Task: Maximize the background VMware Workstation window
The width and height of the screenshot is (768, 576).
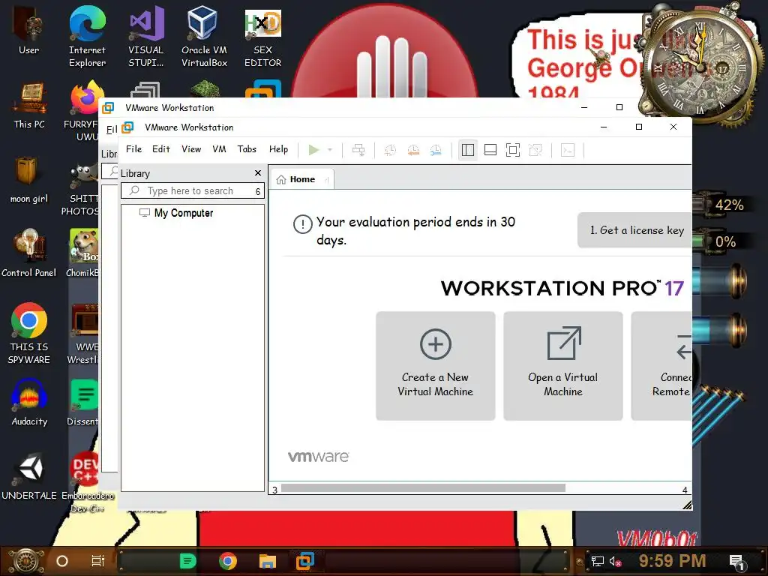Action: pos(619,107)
